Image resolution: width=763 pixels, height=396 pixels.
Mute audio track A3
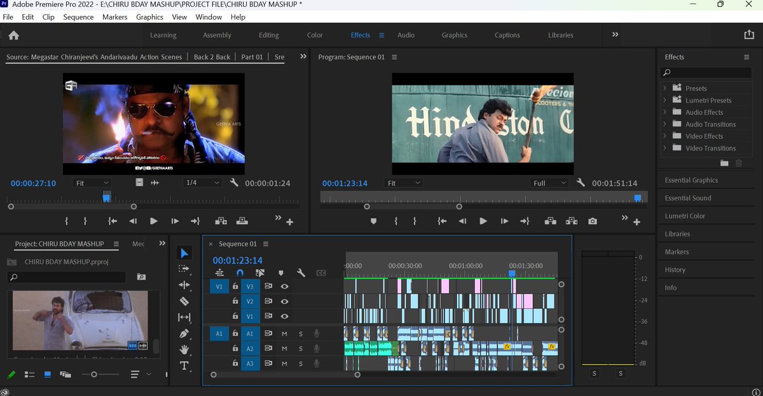tap(284, 364)
